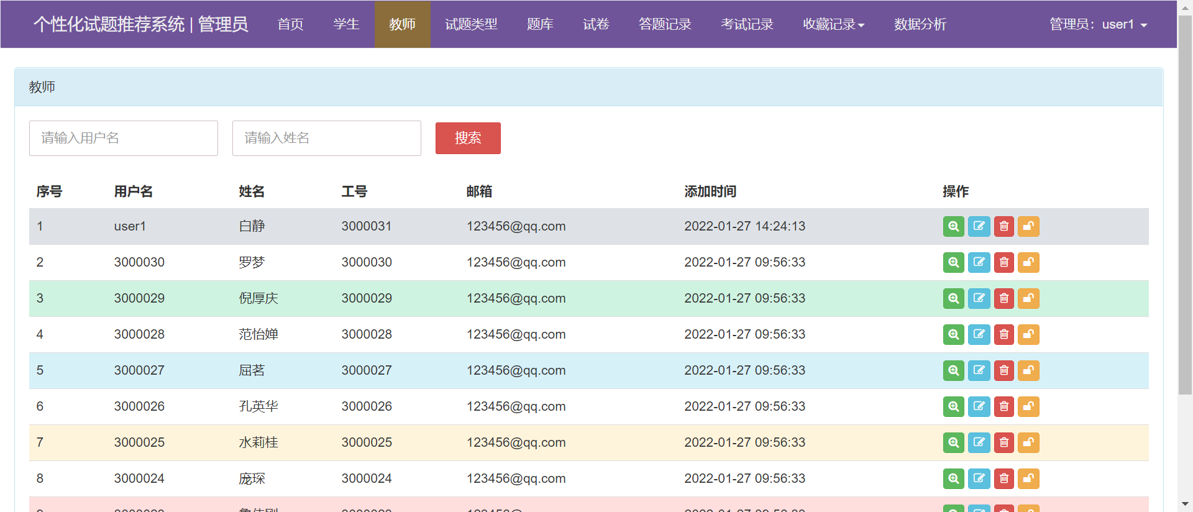Image resolution: width=1193 pixels, height=512 pixels.
Task: Click the orange unlock icon for 白静
Action: pos(1028,226)
